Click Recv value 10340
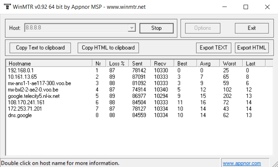 161,90
